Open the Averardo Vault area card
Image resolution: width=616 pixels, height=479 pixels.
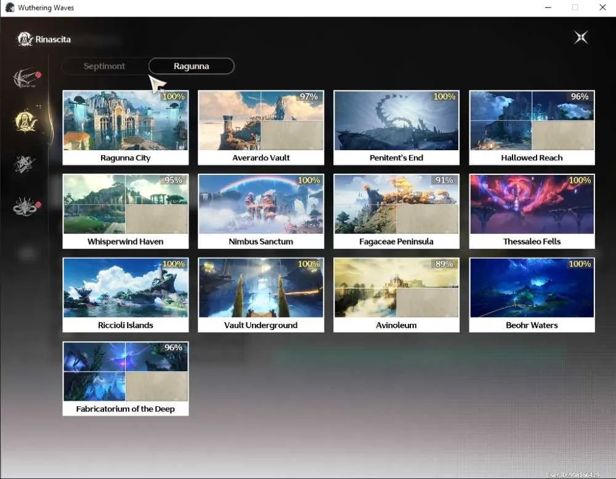pos(261,127)
